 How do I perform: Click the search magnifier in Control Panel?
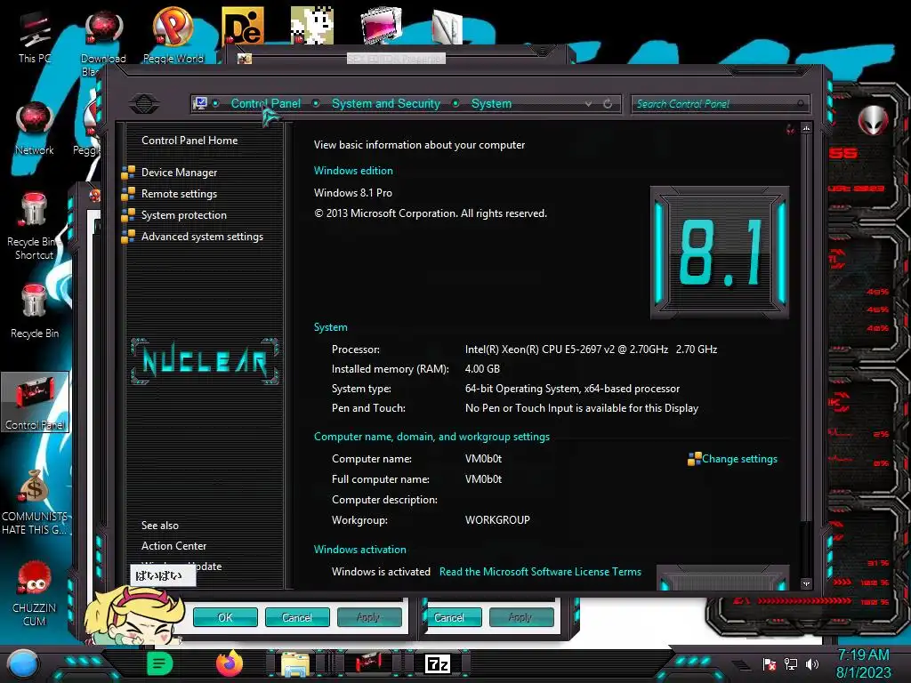(801, 104)
